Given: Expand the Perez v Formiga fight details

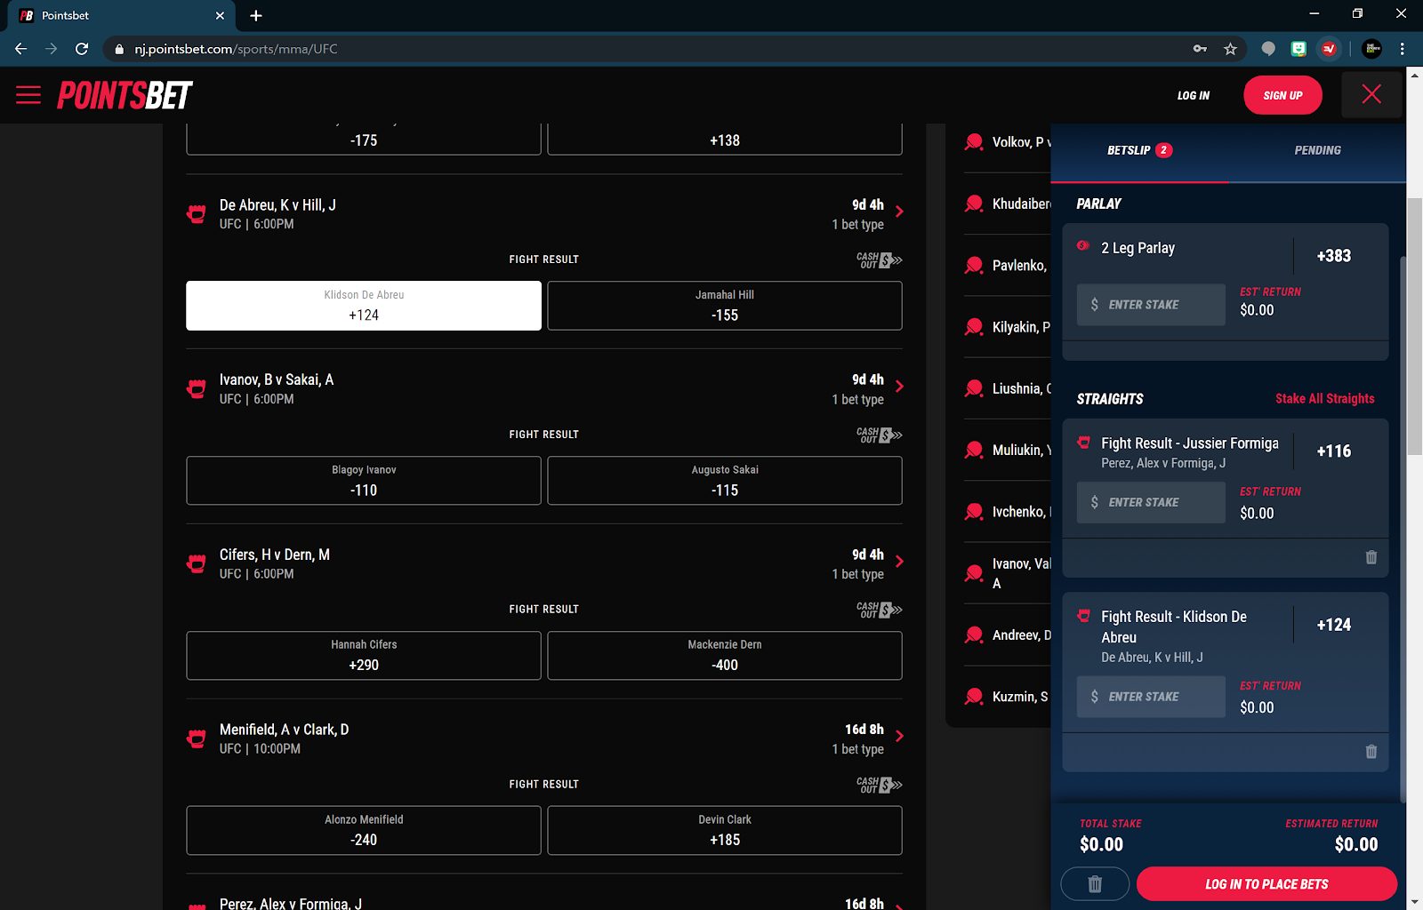Looking at the screenshot, I should (x=898, y=903).
